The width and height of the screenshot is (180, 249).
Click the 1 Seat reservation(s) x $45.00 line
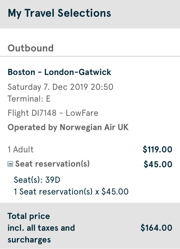click(71, 191)
